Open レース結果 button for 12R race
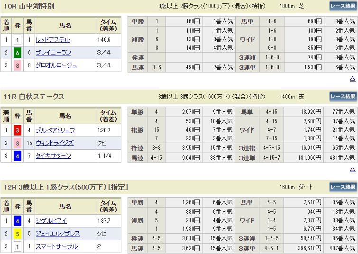This screenshot has width=358, height=254. pos(343,187)
